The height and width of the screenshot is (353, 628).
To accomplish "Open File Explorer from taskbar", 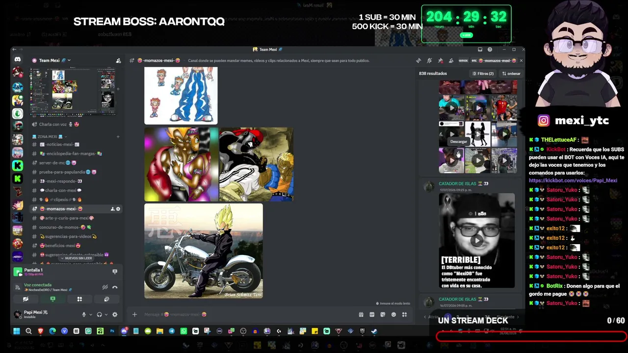I will click(x=159, y=331).
